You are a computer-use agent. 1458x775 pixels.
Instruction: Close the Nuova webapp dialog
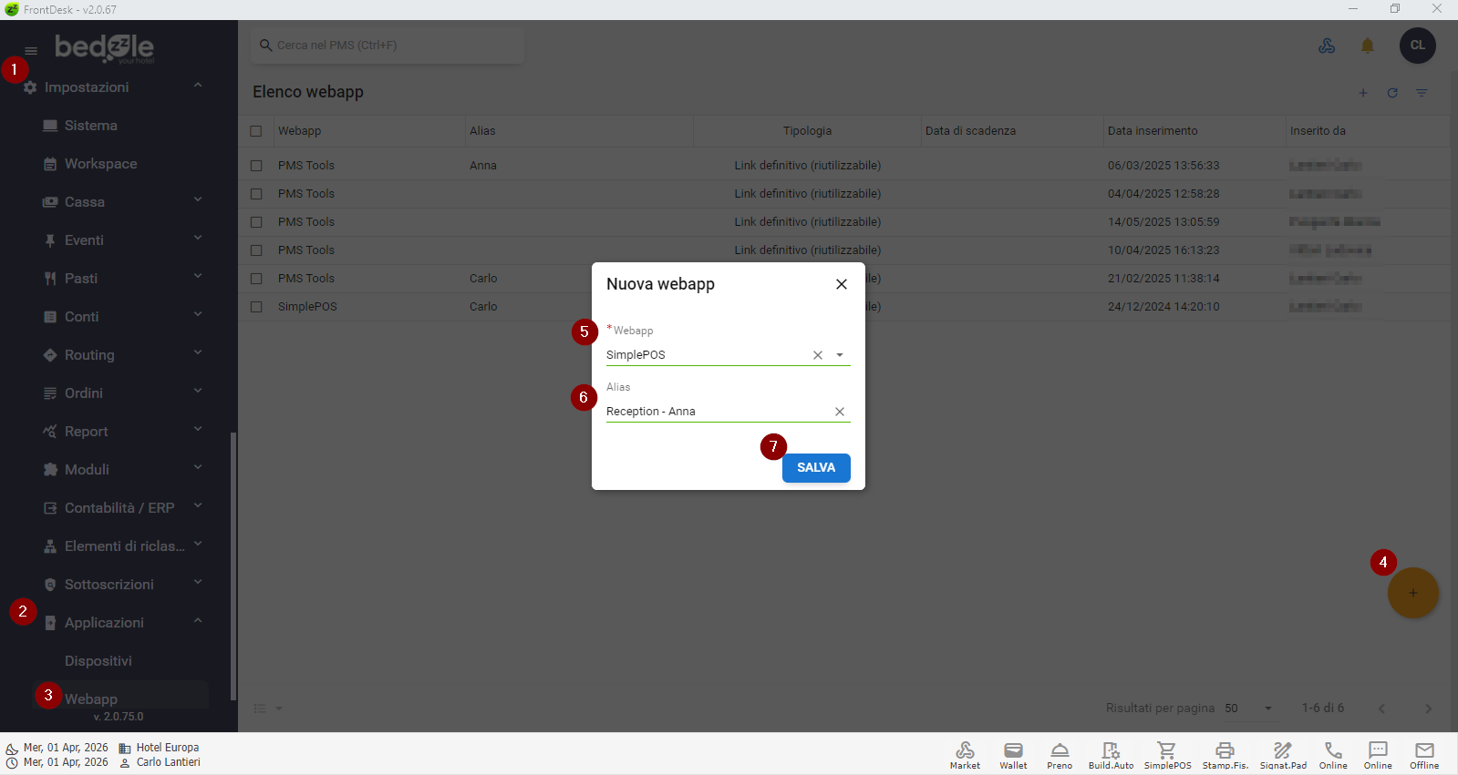click(842, 284)
